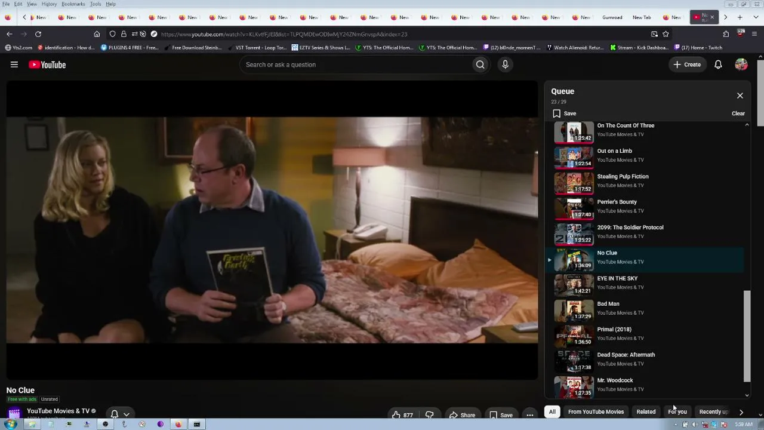Play the No Clue video player
This screenshot has height=430, width=764.
pos(272,231)
